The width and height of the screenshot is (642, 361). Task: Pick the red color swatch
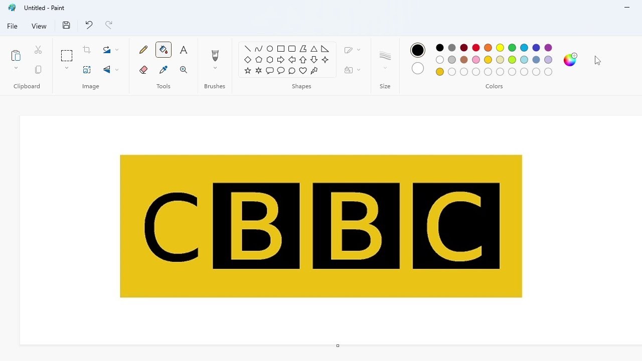pyautogui.click(x=476, y=48)
